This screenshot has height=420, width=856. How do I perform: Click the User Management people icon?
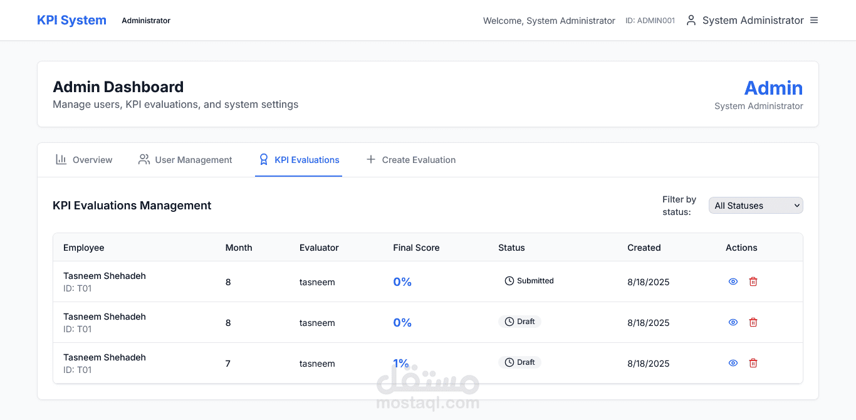pos(144,159)
